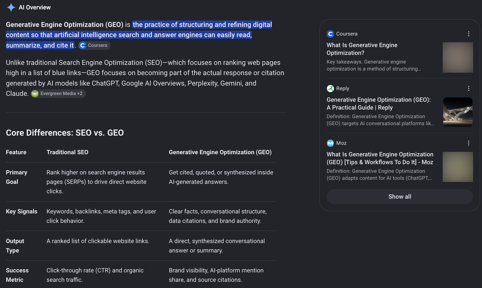This screenshot has width=482, height=288.
Task: Click the 'Generative Engine Optimization (GEO)' column header
Action: (x=220, y=152)
